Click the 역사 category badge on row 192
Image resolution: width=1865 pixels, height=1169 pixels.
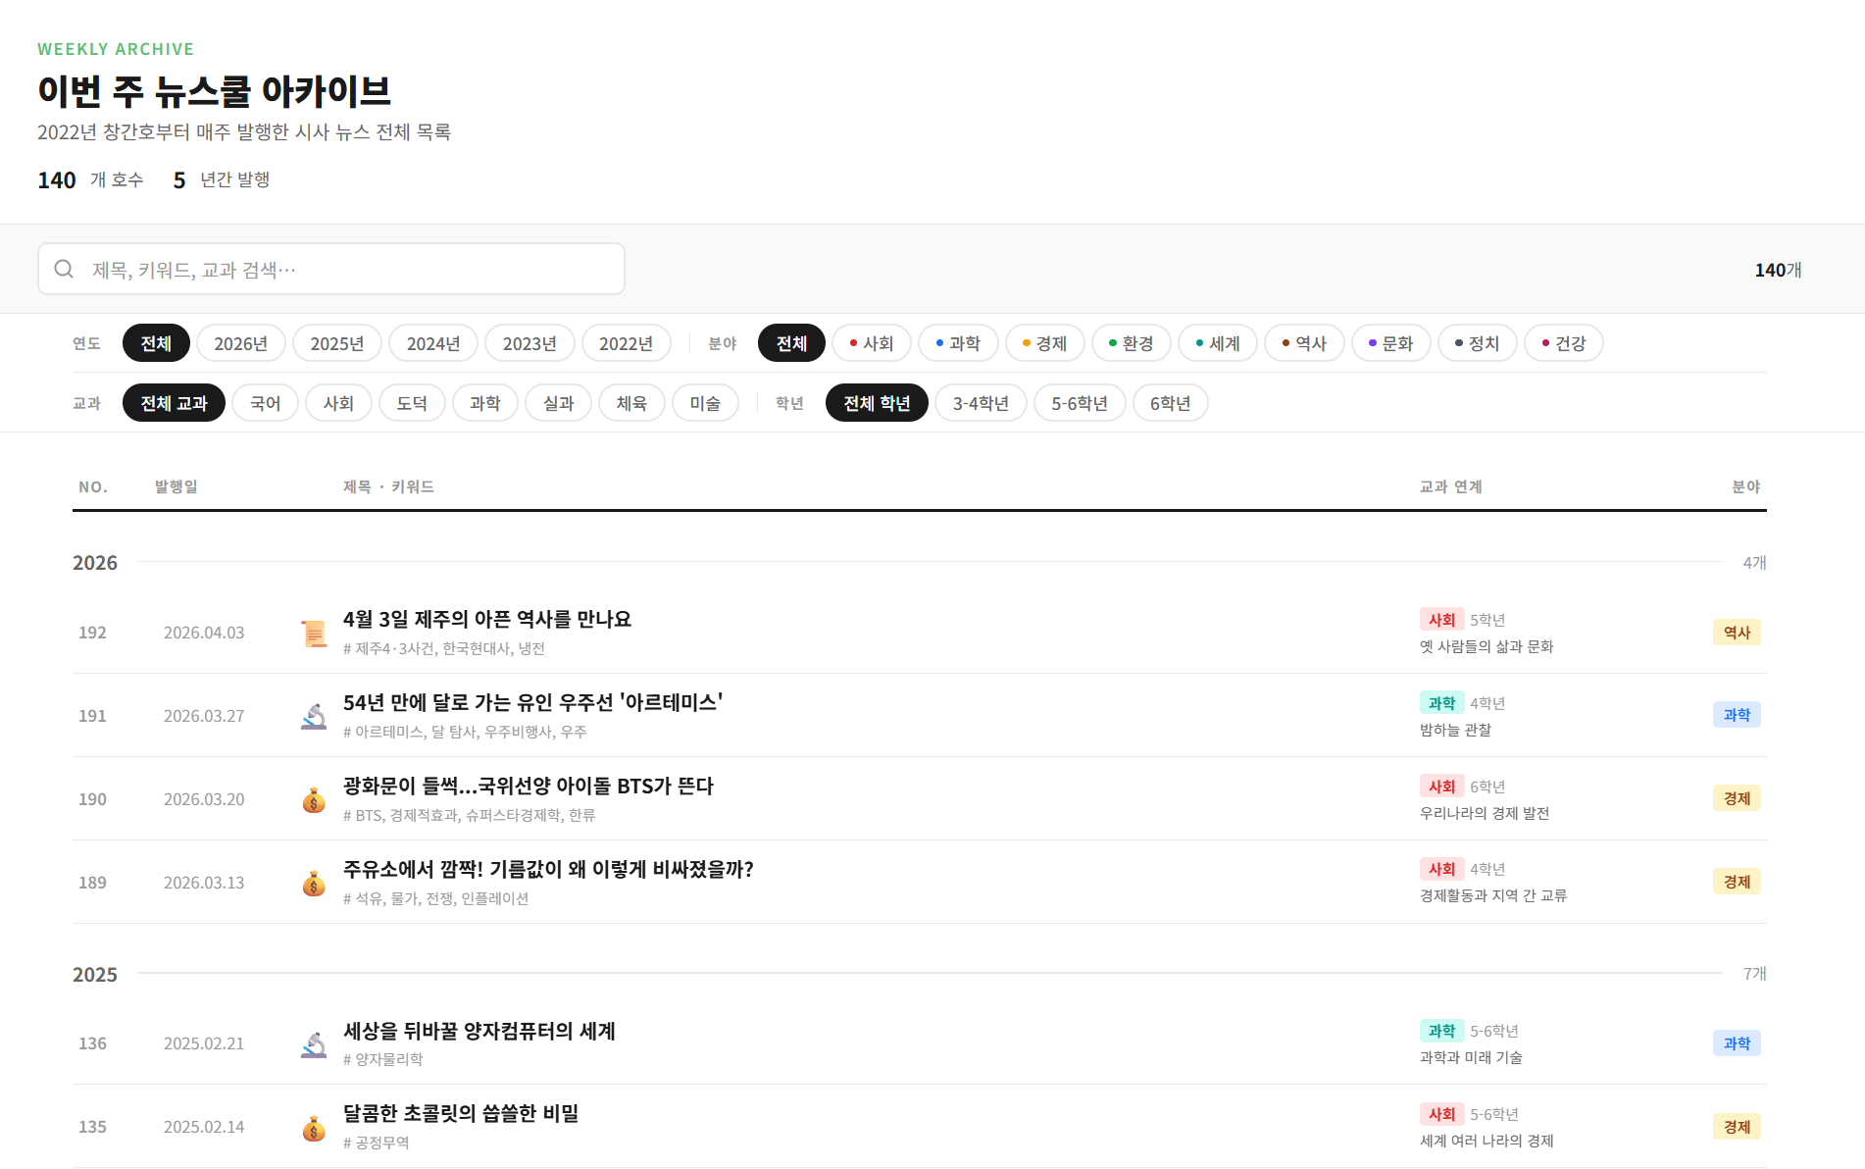[x=1736, y=633]
